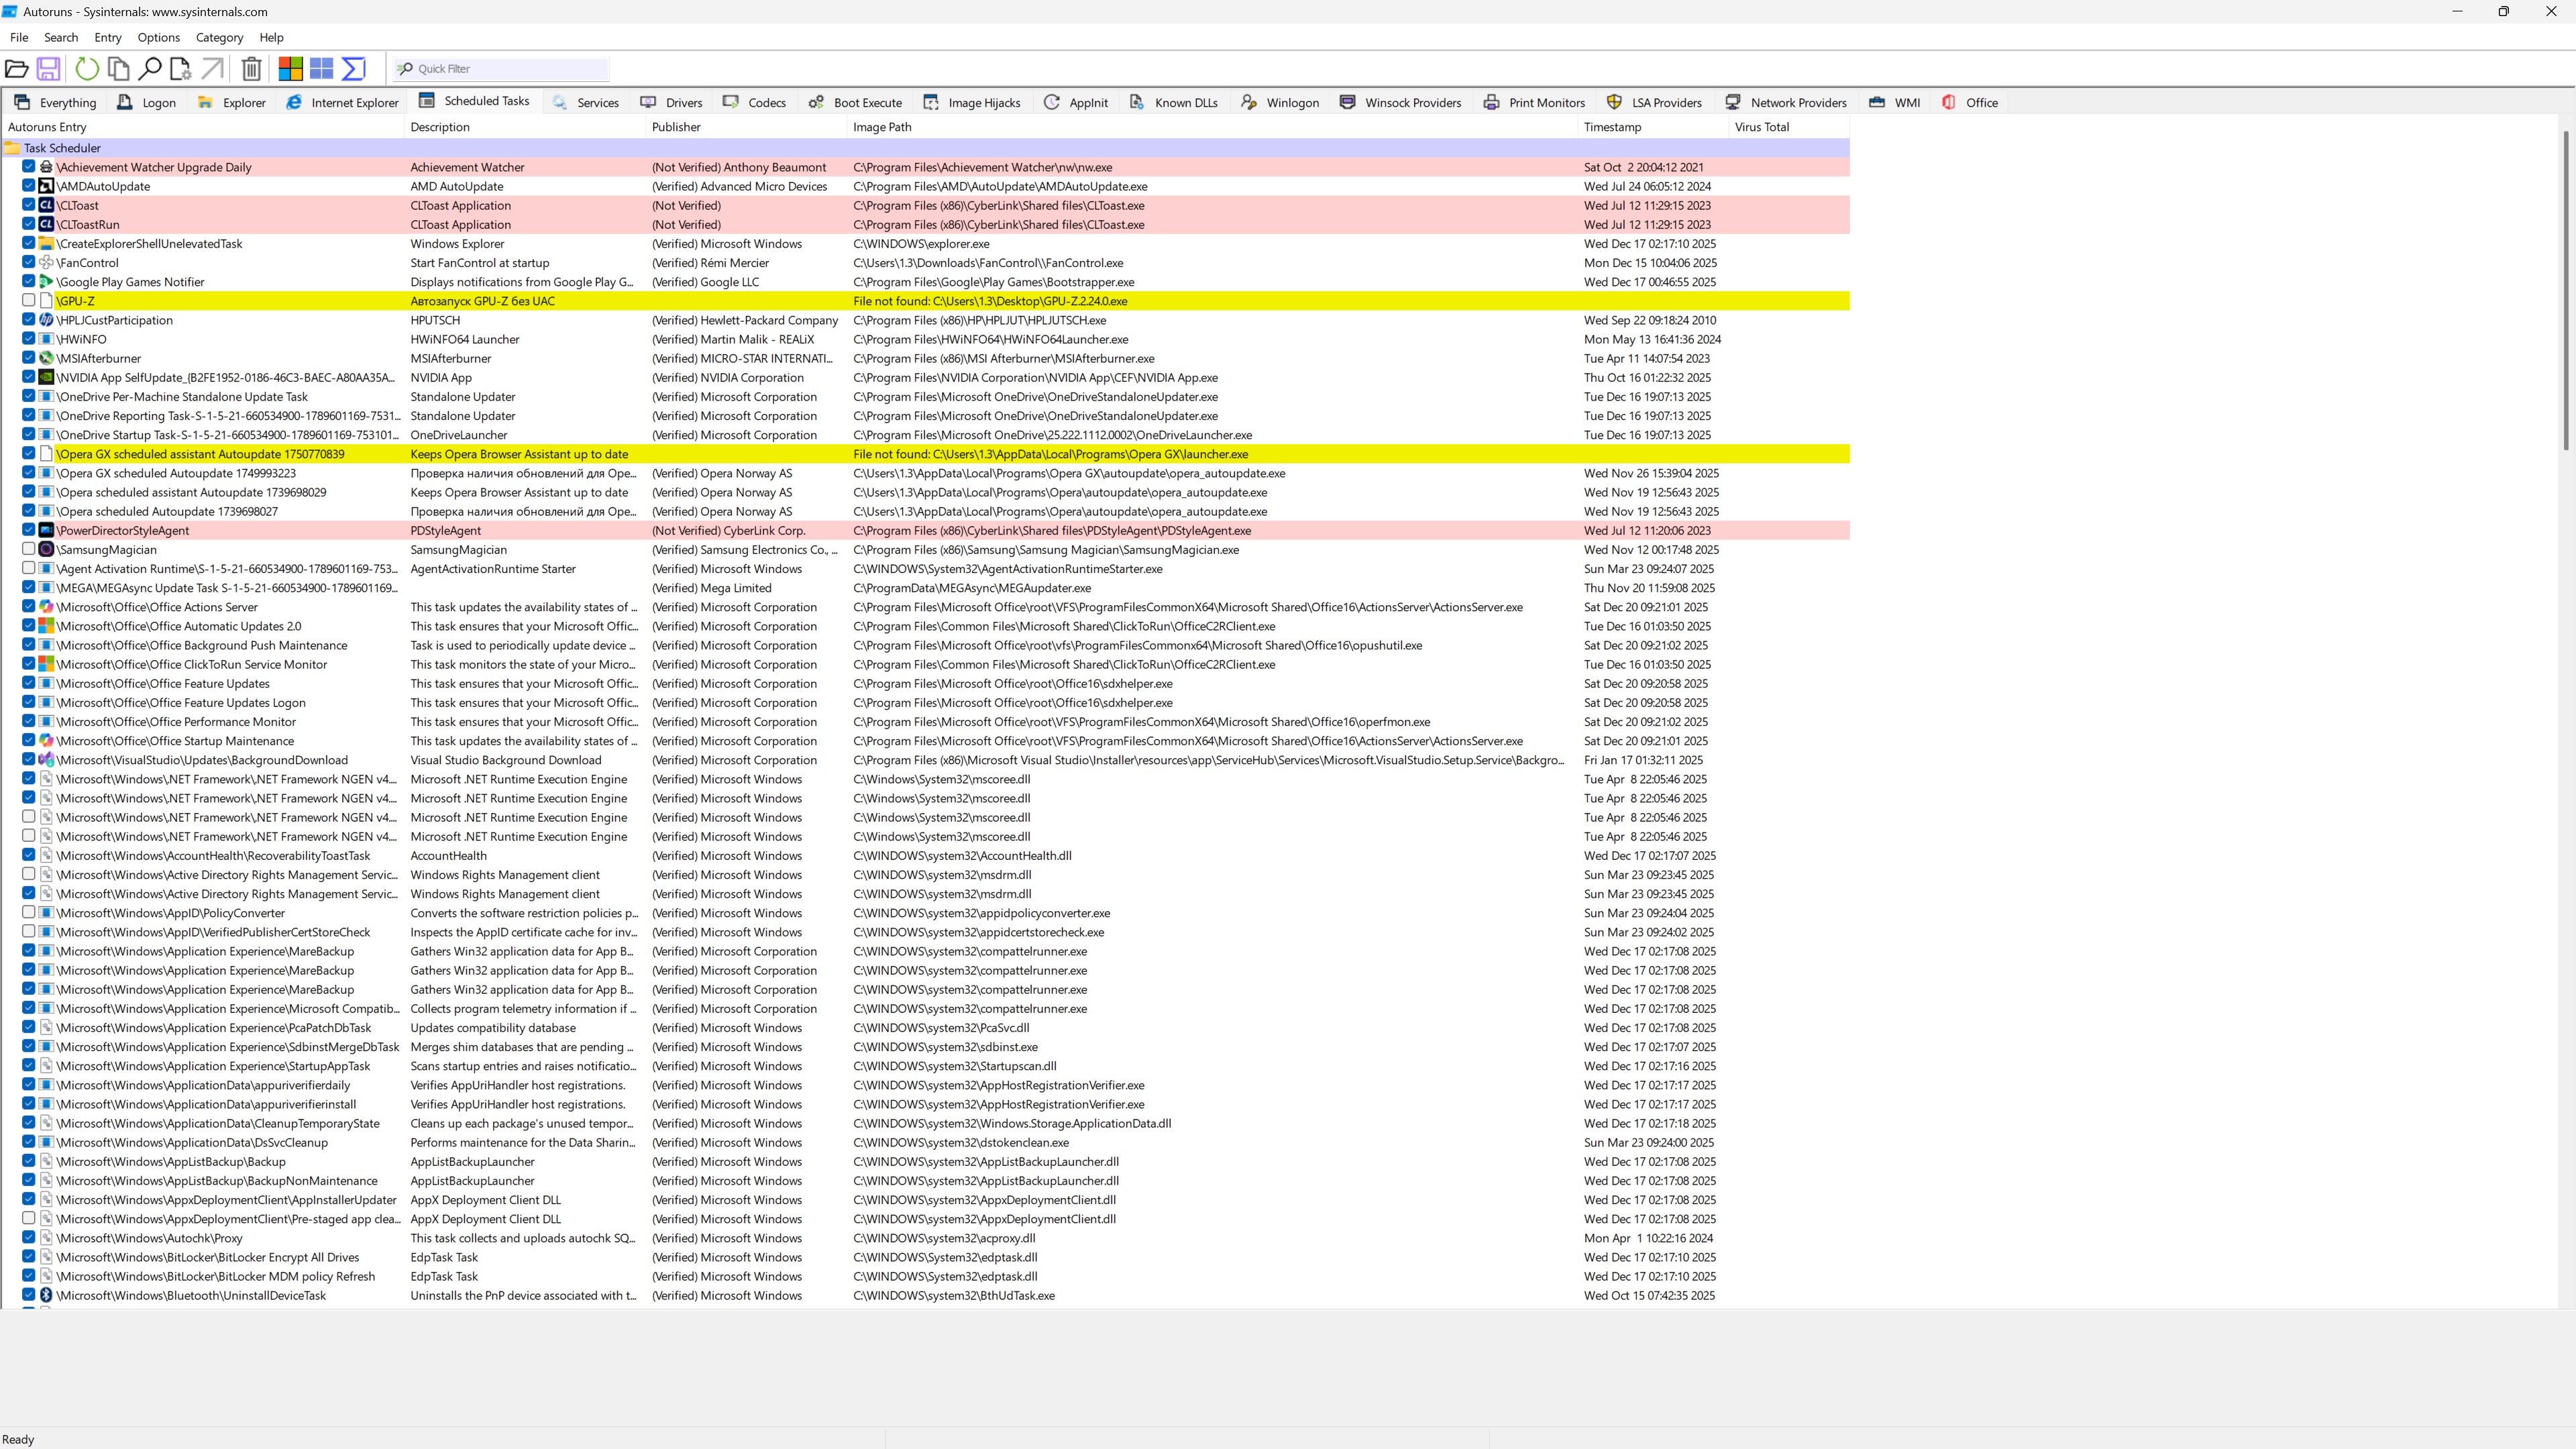Click the blue Windows entries filter icon
2576x1449 pixels.
point(321,69)
